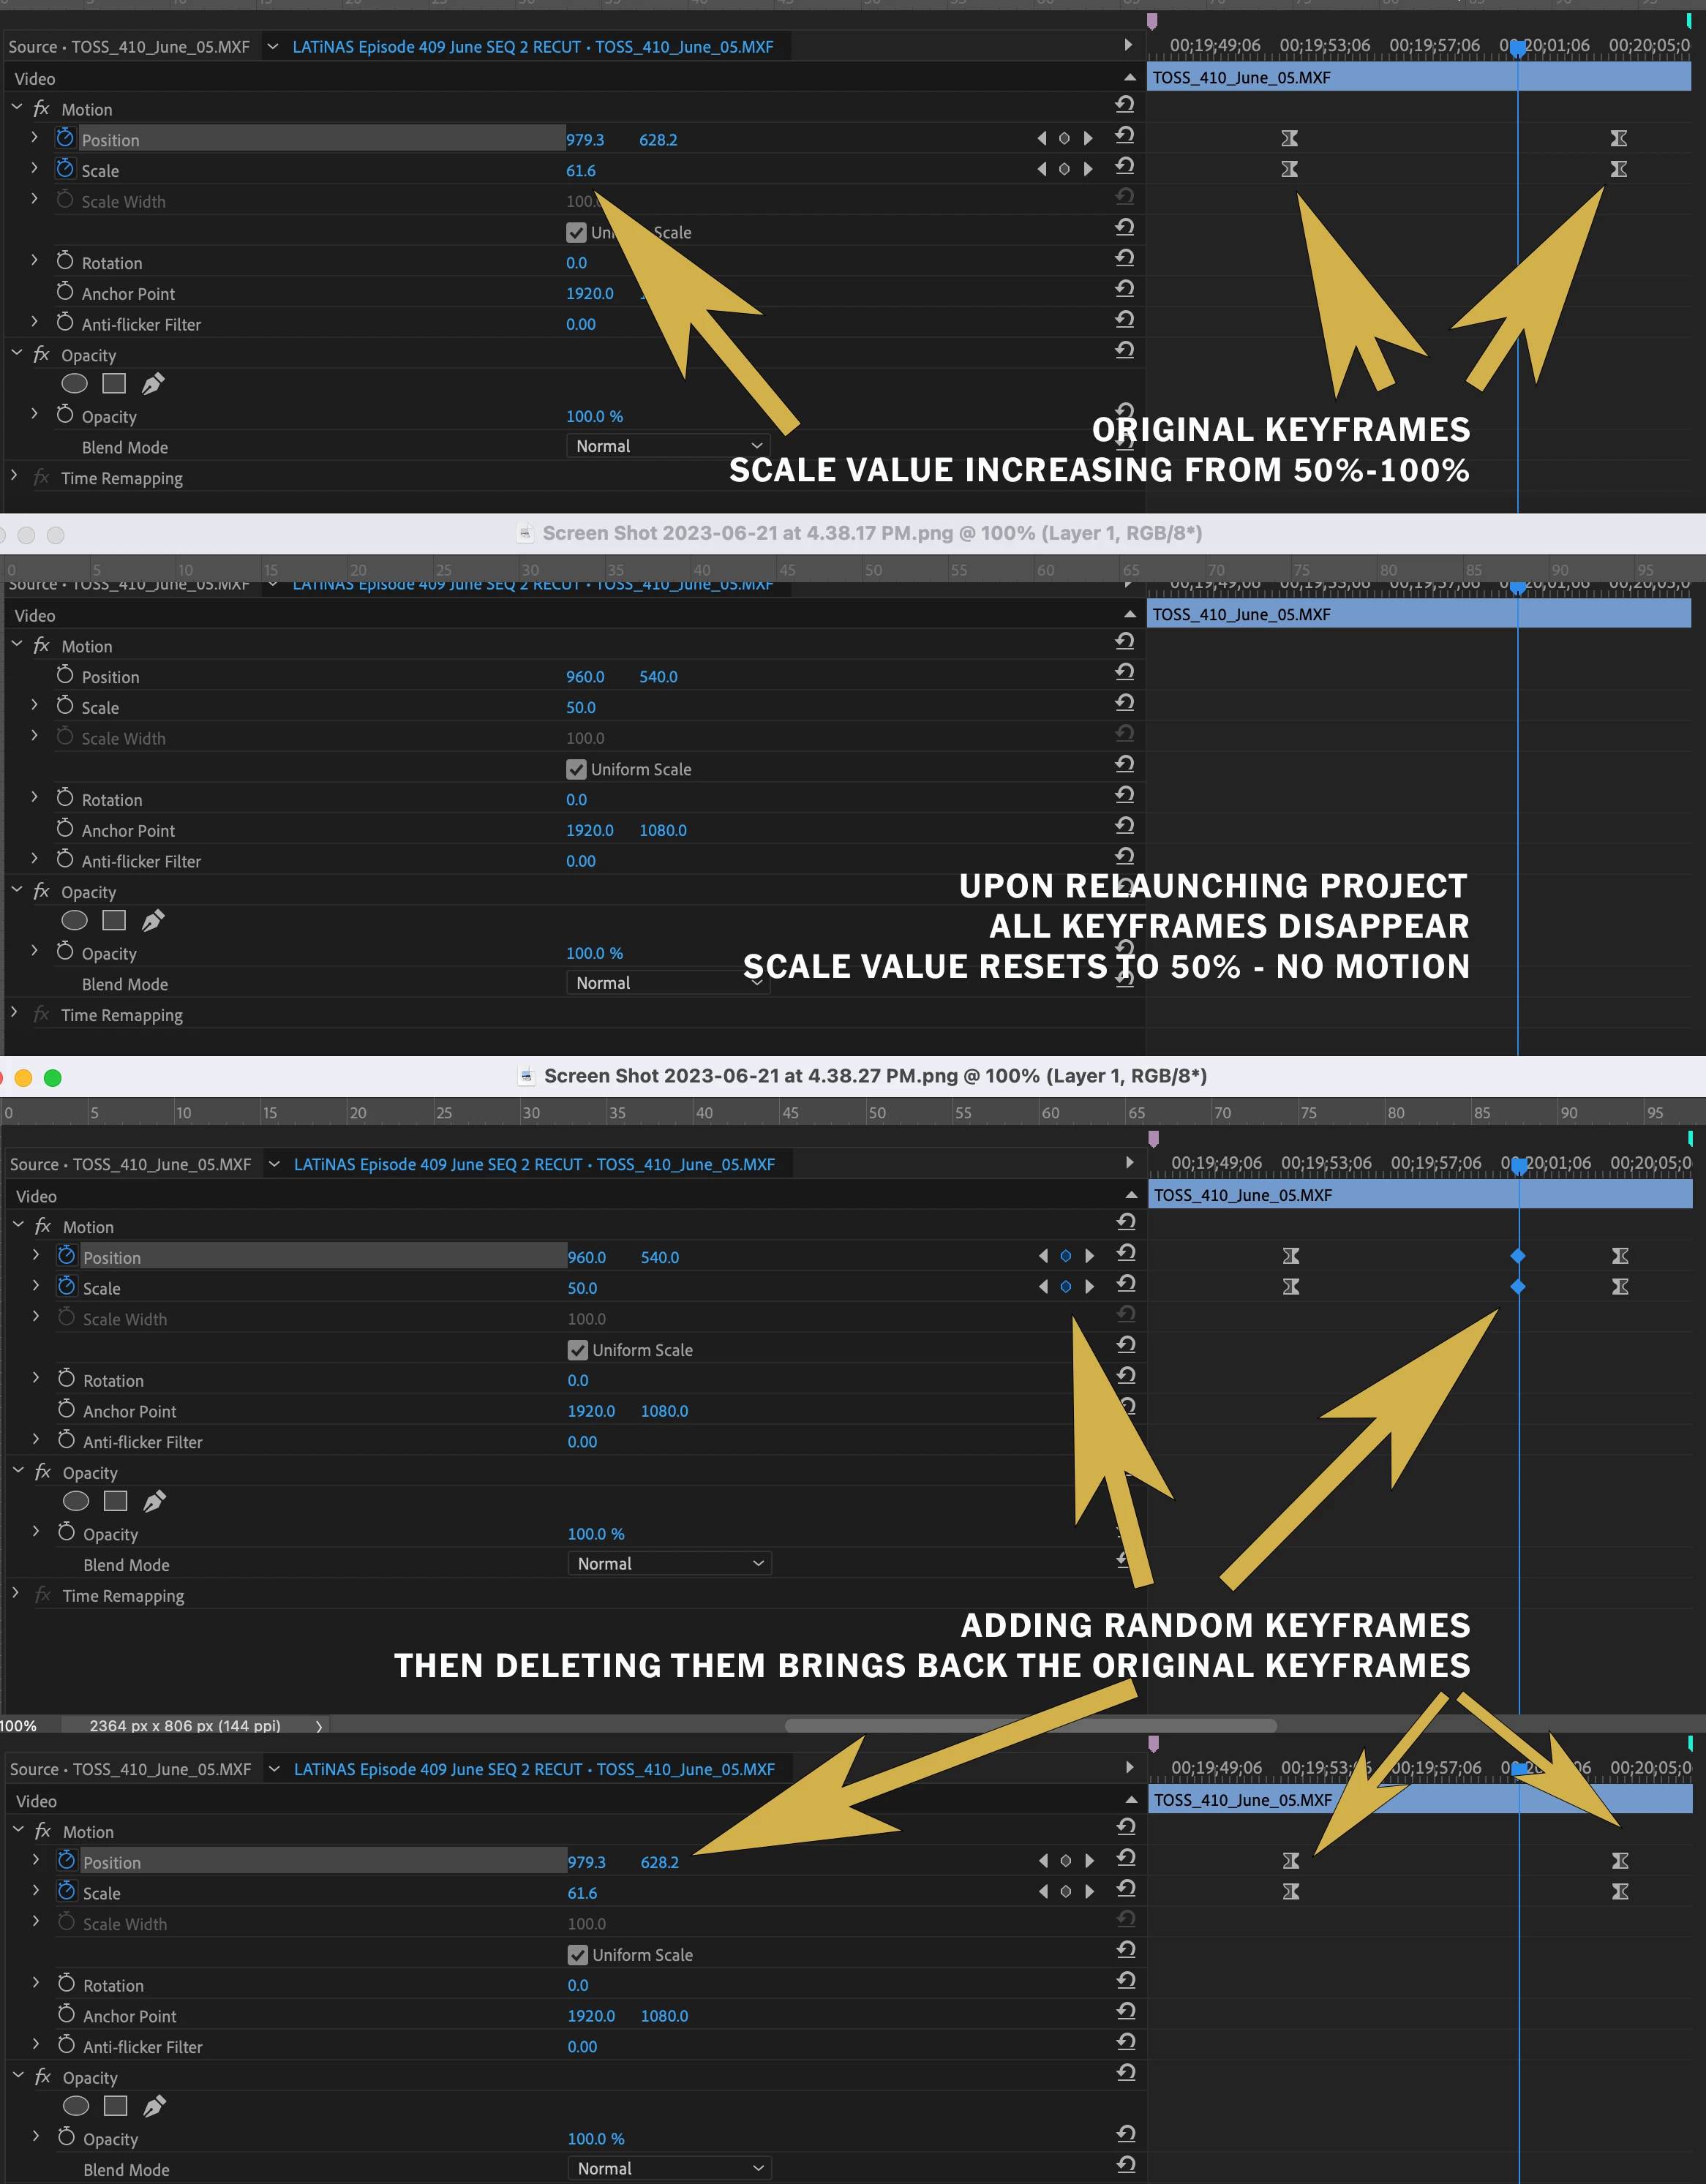
Task: Click the blue Add/Remove Keyframe button for Position
Action: 1065,1256
